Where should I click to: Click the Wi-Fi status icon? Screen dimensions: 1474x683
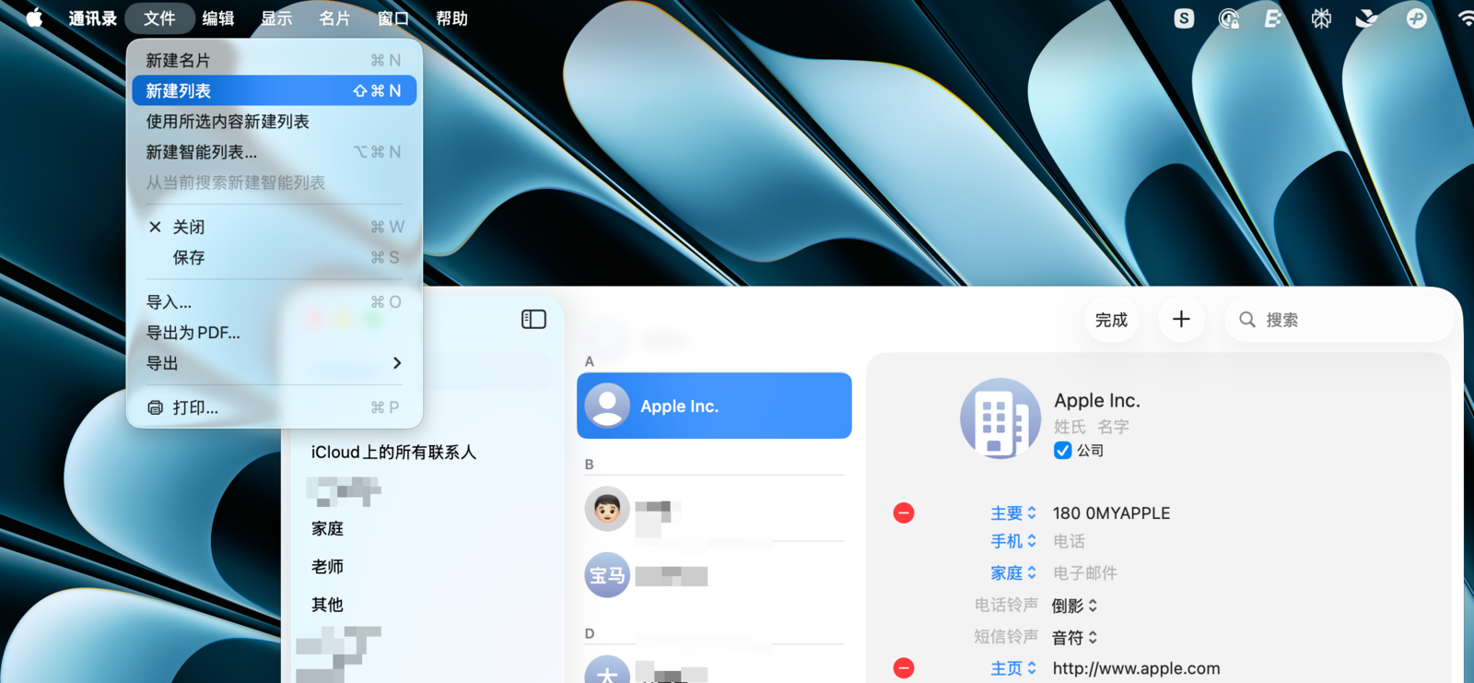point(1464,18)
